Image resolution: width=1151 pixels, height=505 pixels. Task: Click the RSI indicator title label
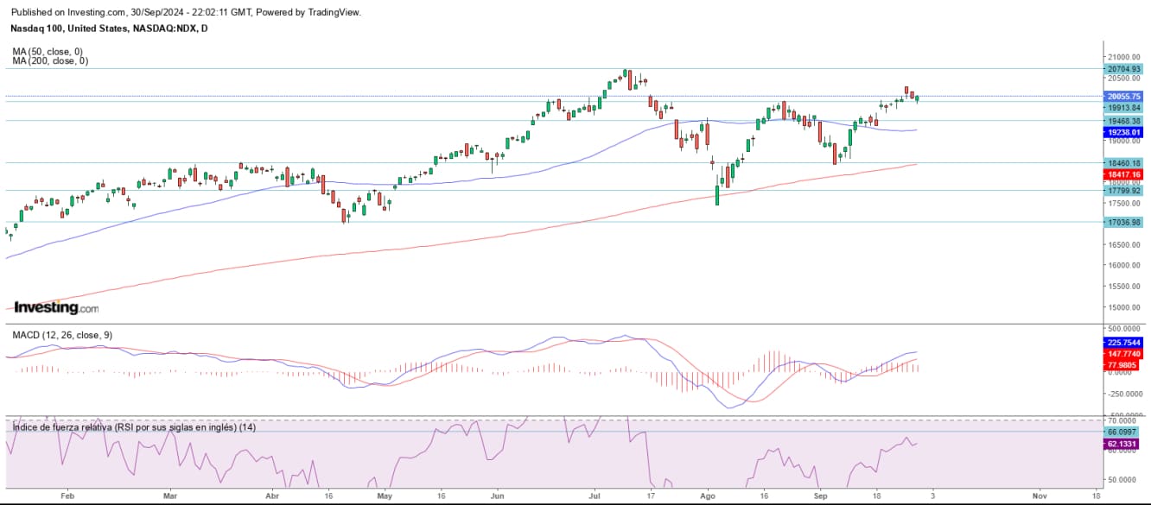[x=132, y=427]
